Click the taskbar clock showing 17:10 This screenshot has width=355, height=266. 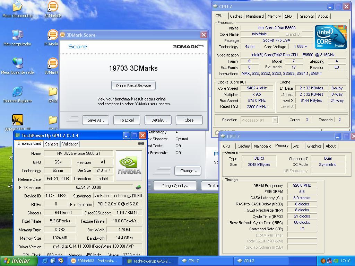346,261
